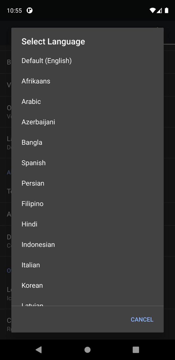Viewport: 175px width, 360px height.
Task: Pick Filipino as the language
Action: [33, 204]
